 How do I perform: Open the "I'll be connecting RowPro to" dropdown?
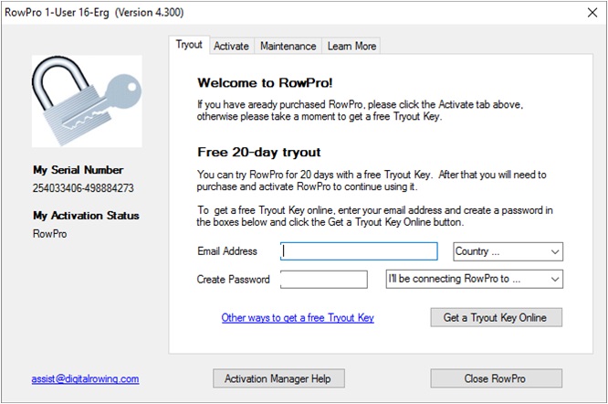click(x=473, y=279)
